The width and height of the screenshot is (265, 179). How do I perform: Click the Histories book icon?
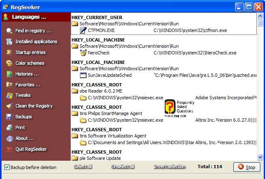tap(9, 74)
